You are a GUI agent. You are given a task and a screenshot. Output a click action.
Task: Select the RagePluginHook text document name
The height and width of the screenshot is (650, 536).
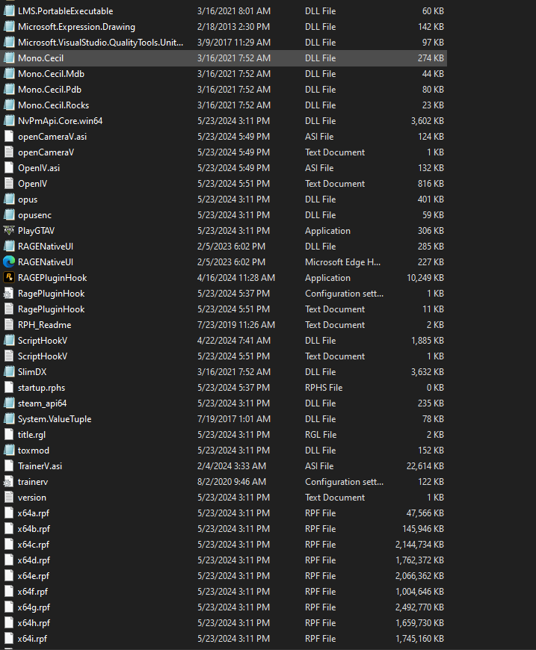point(51,309)
